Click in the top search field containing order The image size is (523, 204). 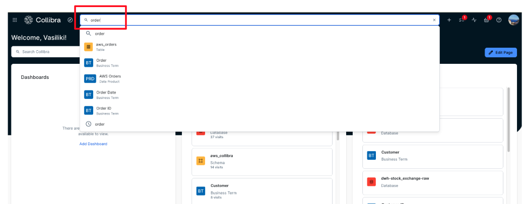(x=259, y=20)
